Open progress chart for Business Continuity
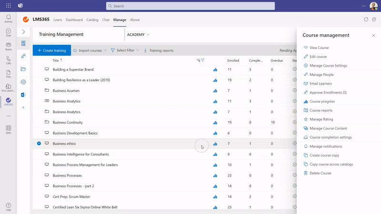The width and height of the screenshot is (381, 214). 215,123
